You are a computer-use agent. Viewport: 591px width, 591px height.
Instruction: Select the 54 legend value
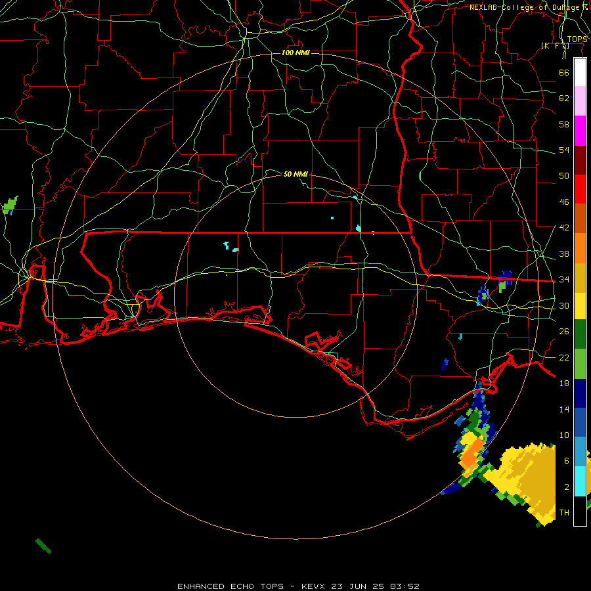point(564,150)
